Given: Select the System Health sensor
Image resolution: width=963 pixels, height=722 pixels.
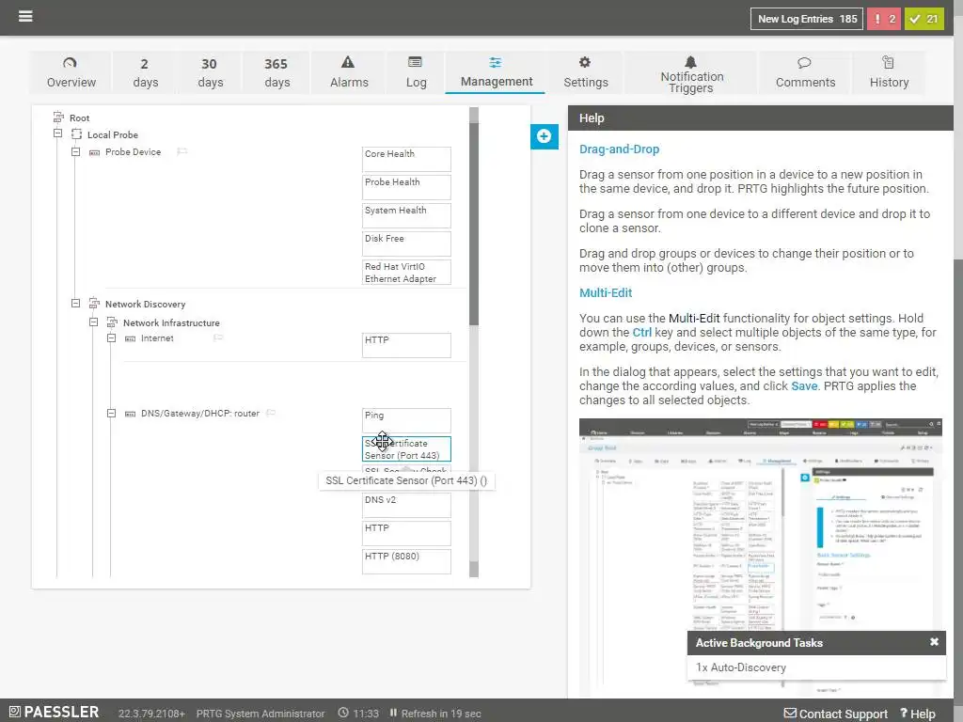Looking at the screenshot, I should click(406, 215).
